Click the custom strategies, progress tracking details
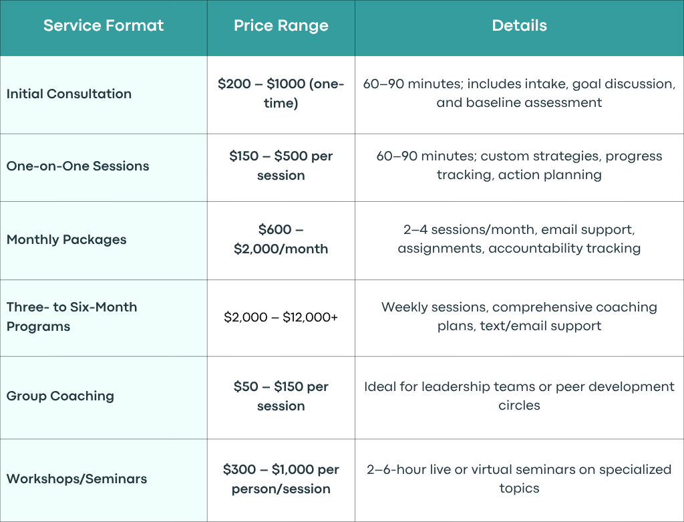The image size is (684, 522). coord(519,165)
